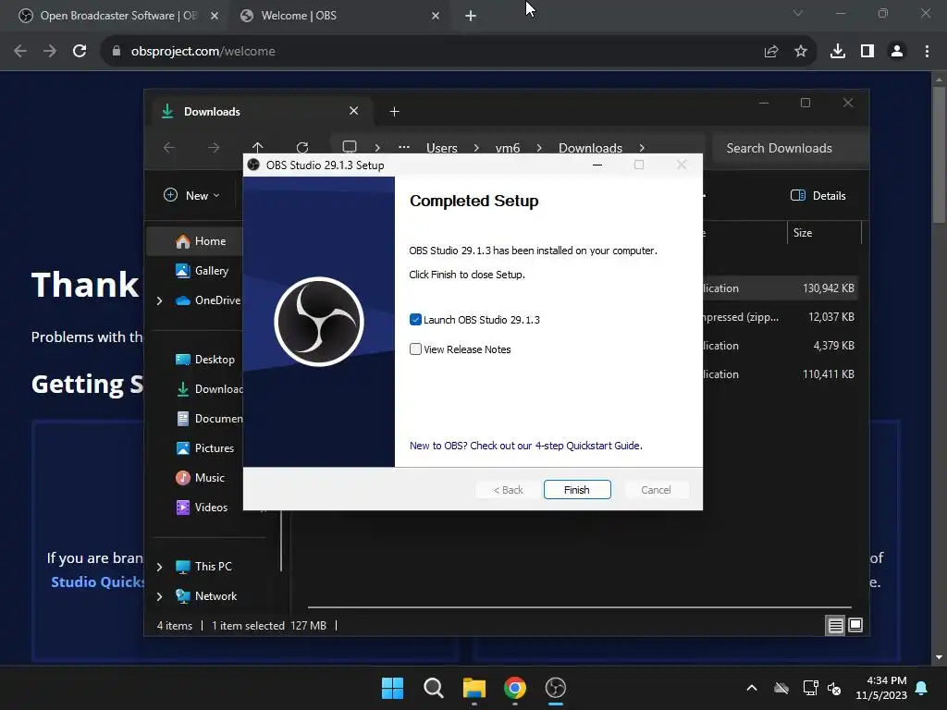Image resolution: width=947 pixels, height=710 pixels.
Task: Open the clock showing 4:34 PM
Action: [x=881, y=688]
